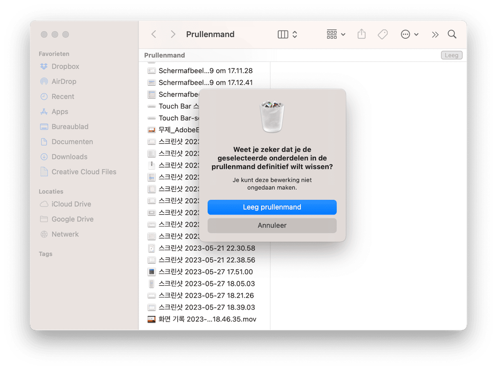This screenshot has height=370, width=497.
Task: Open Netwerk in the sidebar
Action: tap(65, 234)
